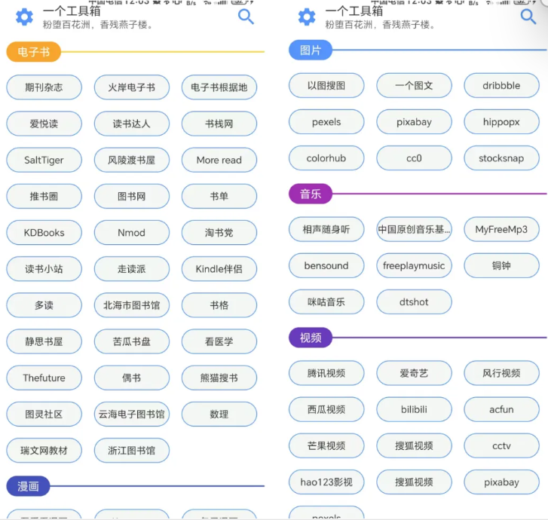Open 书格 entry
The image size is (548, 520).
(x=219, y=305)
